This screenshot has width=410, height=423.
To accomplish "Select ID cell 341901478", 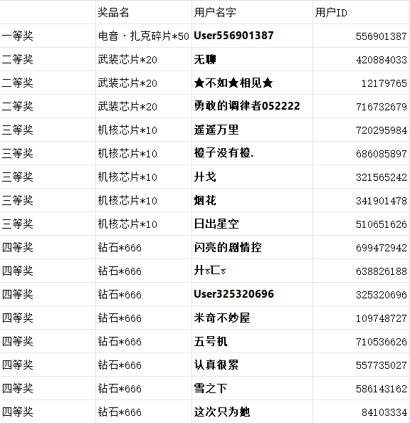I will 361,200.
